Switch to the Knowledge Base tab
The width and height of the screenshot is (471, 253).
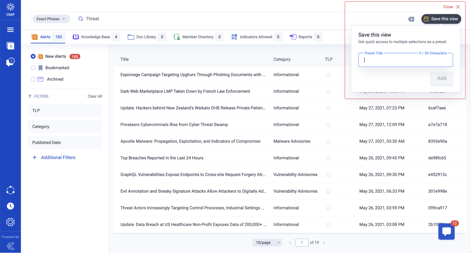pos(96,37)
